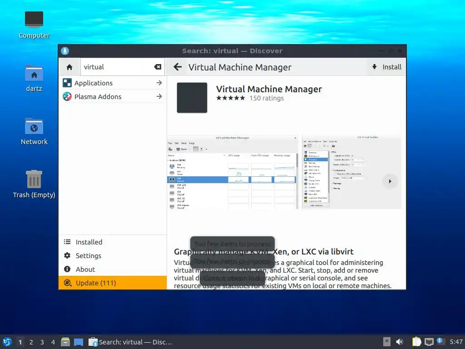Viewport: 465px width, 349px height.
Task: Open Update (111) page
Action: pos(113,283)
